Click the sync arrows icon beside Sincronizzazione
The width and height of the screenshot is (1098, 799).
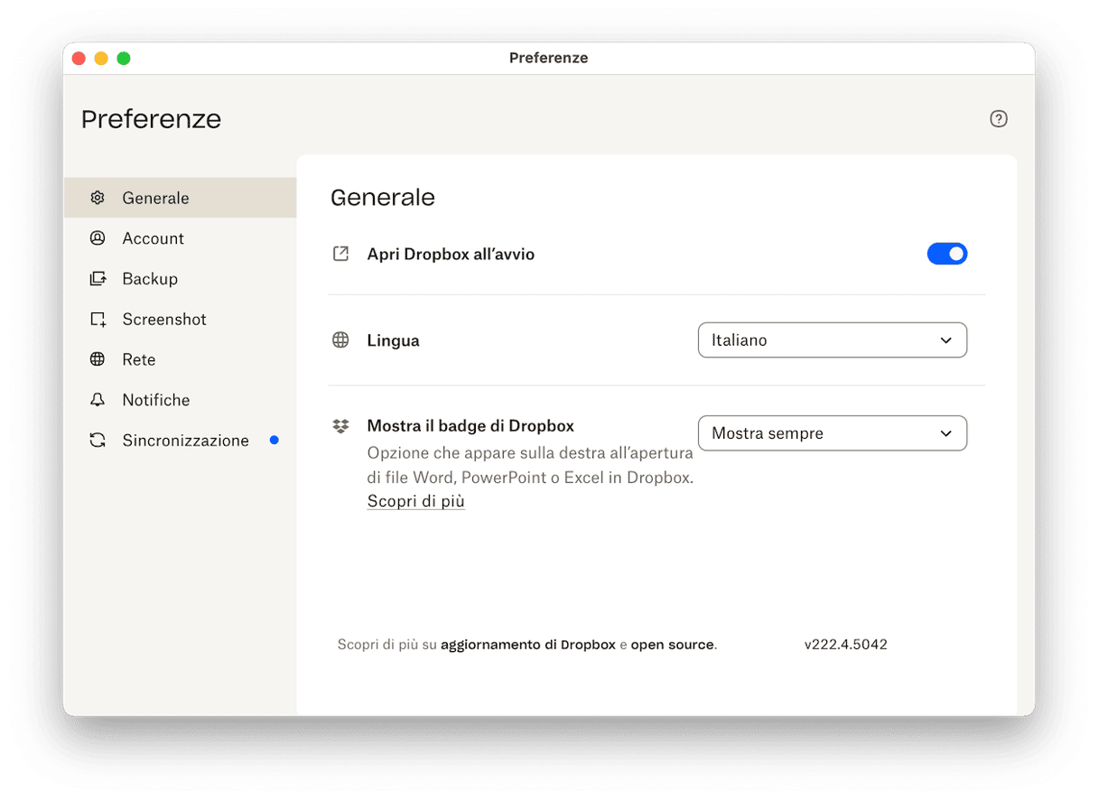pyautogui.click(x=98, y=441)
